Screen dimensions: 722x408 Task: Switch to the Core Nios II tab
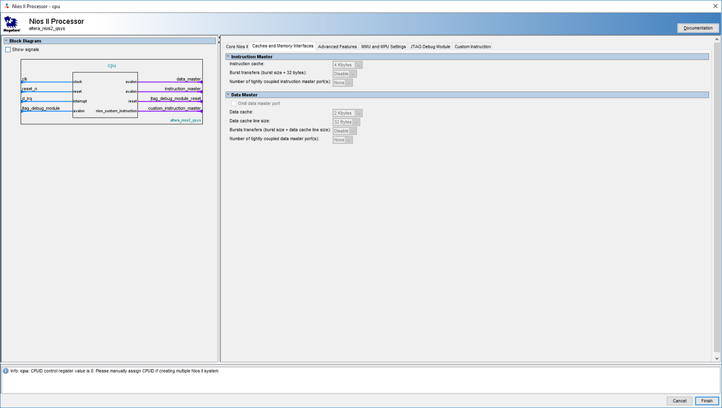point(236,46)
